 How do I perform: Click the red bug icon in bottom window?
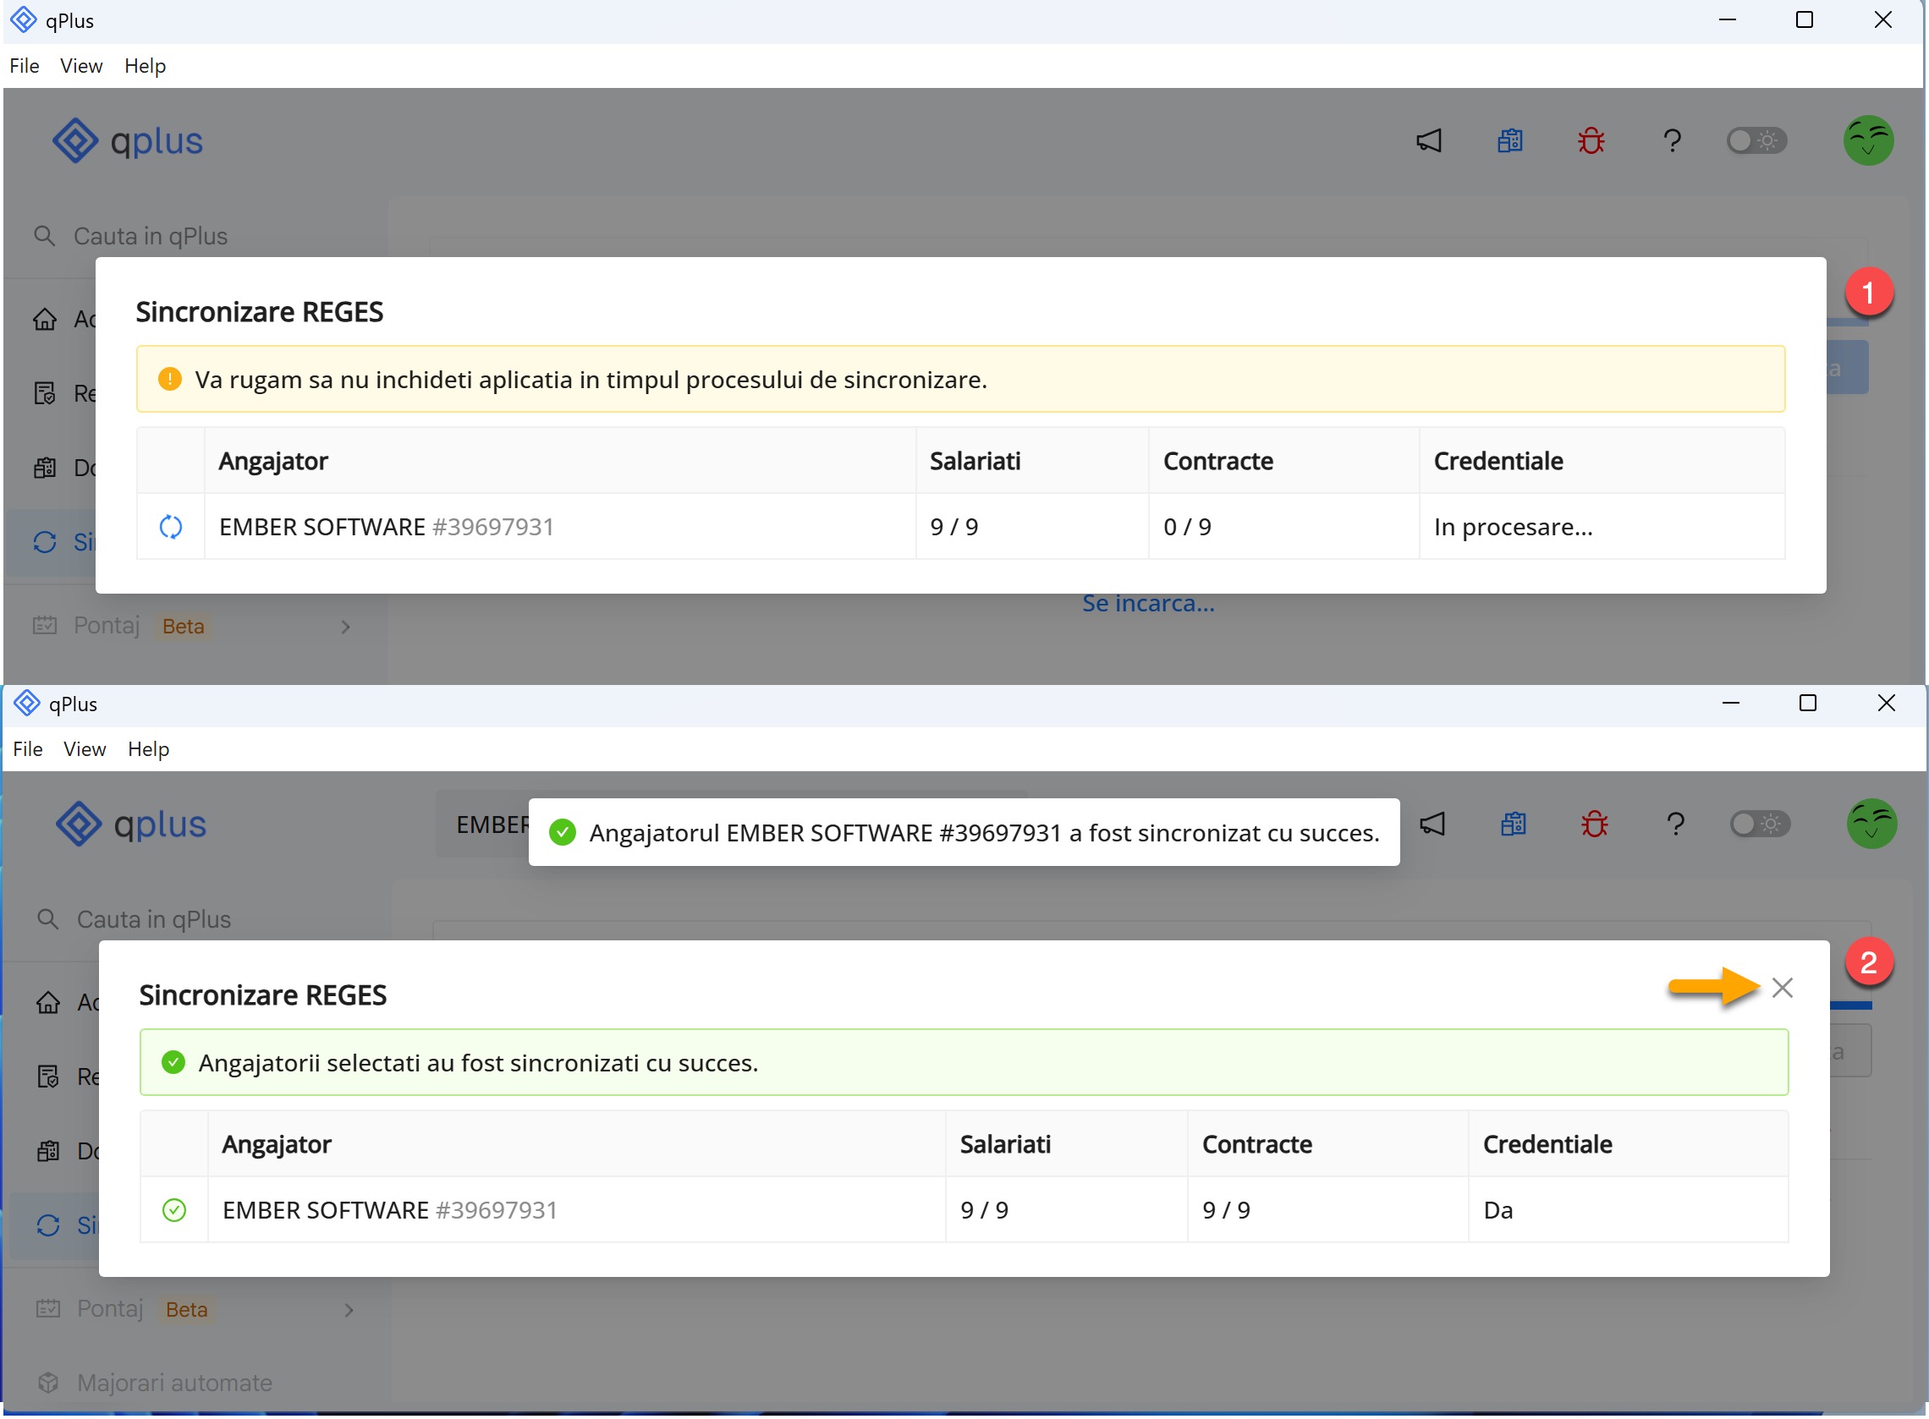(1594, 824)
